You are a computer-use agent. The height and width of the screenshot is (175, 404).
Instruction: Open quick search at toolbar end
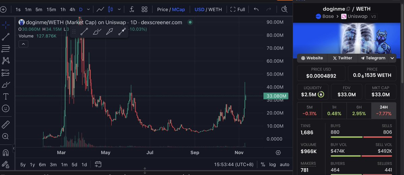(x=284, y=9)
